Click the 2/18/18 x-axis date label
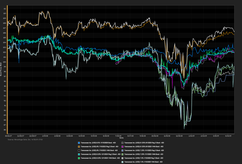 point(57,136)
